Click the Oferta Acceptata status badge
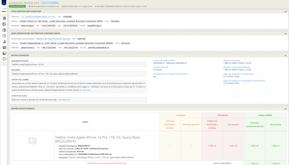Image resolution: width=289 pixels, height=165 pixels. click(x=17, y=6)
